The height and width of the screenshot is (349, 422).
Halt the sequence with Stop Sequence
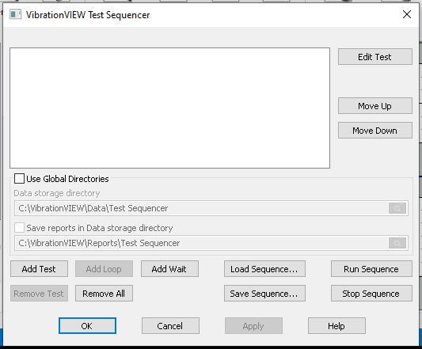(371, 294)
